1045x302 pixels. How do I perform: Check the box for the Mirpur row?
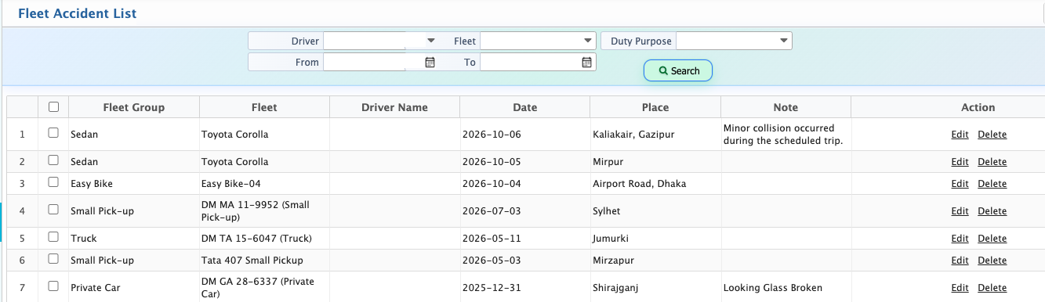(x=53, y=160)
